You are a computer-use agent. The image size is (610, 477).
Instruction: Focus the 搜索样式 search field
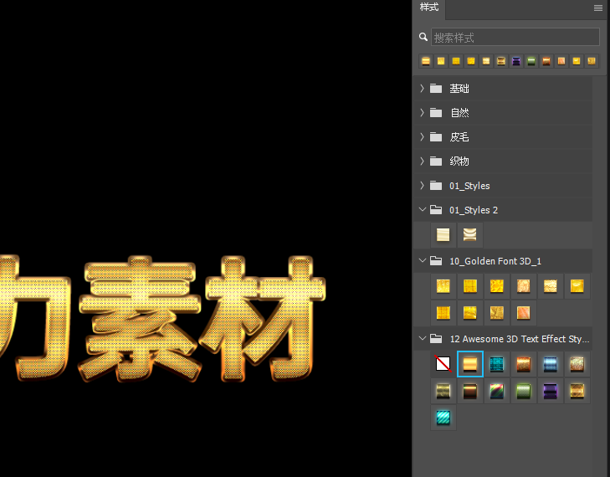(515, 38)
